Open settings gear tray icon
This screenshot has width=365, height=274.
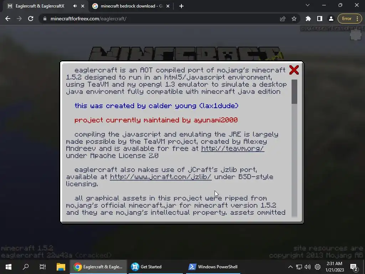pos(318,267)
